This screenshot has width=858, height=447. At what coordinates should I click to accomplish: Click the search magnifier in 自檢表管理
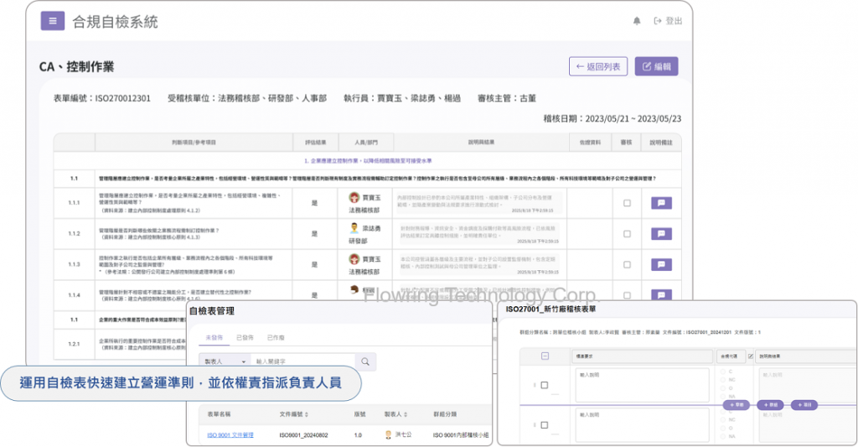[x=365, y=362]
